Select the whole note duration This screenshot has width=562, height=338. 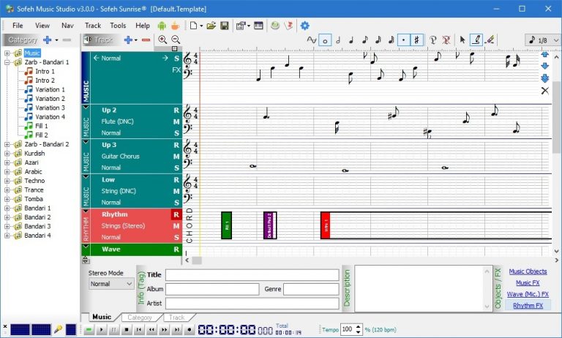point(325,40)
